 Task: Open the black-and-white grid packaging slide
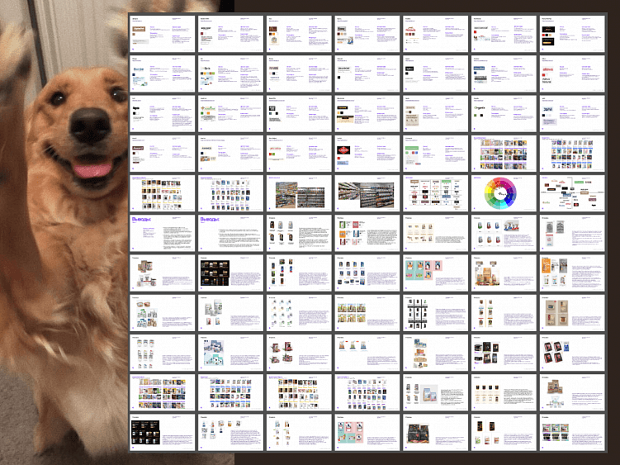click(x=435, y=313)
